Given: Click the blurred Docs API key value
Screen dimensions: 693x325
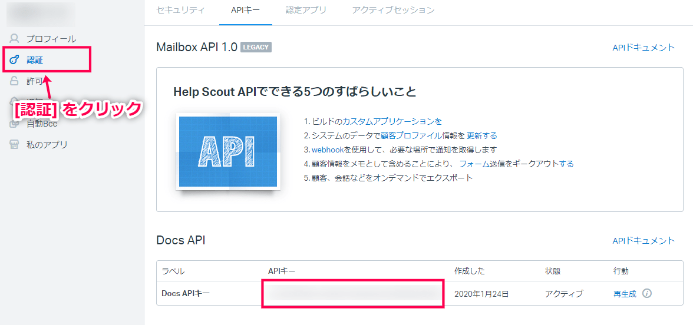Looking at the screenshot, I should coord(352,293).
